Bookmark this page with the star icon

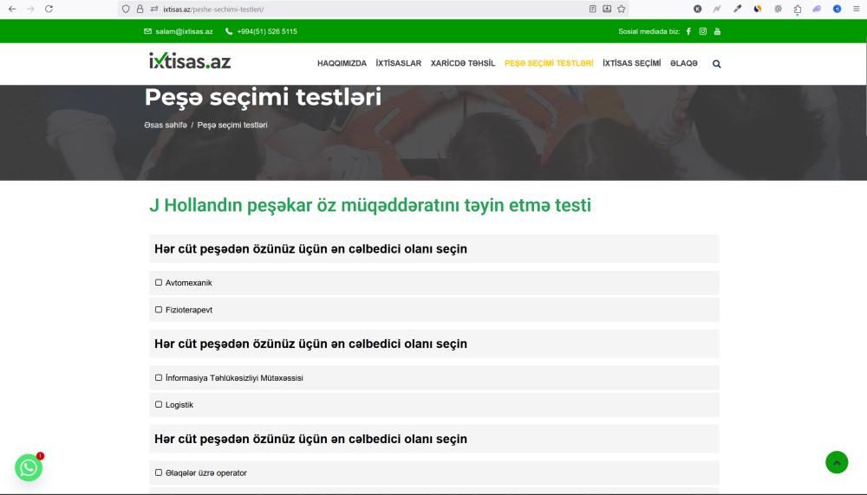pyautogui.click(x=621, y=9)
